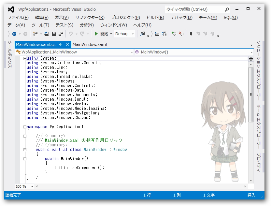Switch to the MainWindow.xaml tab
This screenshot has width=271, height=206.
coord(90,45)
